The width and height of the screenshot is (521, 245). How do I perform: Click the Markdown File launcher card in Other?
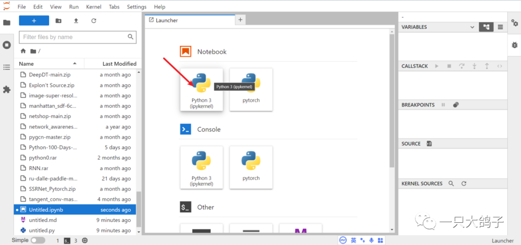[301, 229]
